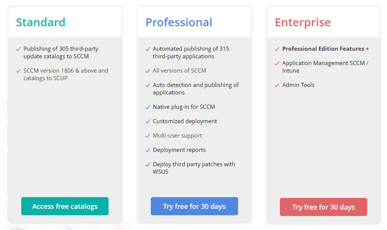This screenshot has width=387, height=230.
Task: Click Access free catalogs button
Action: [65, 206]
